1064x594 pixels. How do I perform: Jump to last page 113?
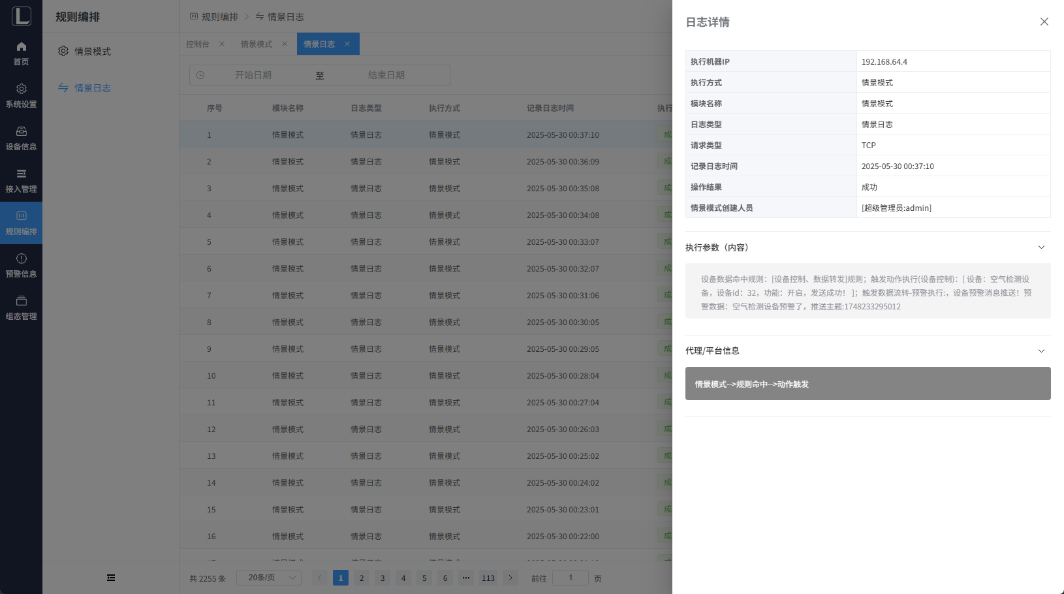(488, 578)
